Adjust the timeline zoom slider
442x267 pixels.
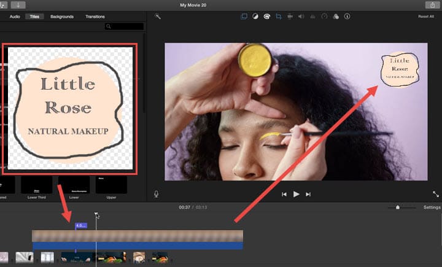pos(398,207)
